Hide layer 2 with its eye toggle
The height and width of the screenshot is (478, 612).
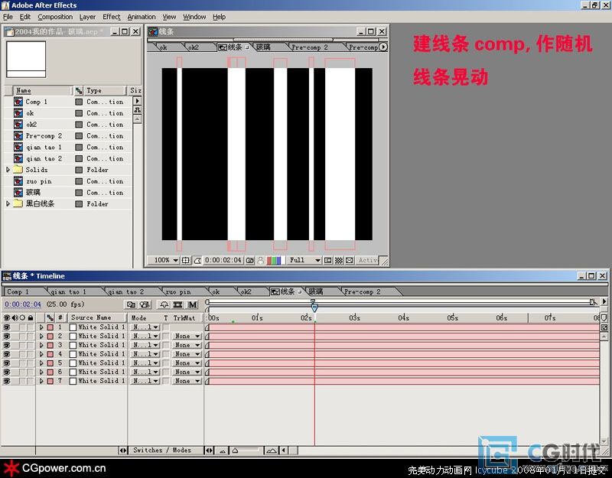point(7,336)
